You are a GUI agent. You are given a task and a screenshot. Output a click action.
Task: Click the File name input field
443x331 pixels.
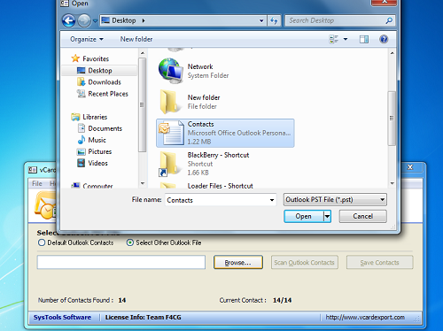pyautogui.click(x=220, y=200)
